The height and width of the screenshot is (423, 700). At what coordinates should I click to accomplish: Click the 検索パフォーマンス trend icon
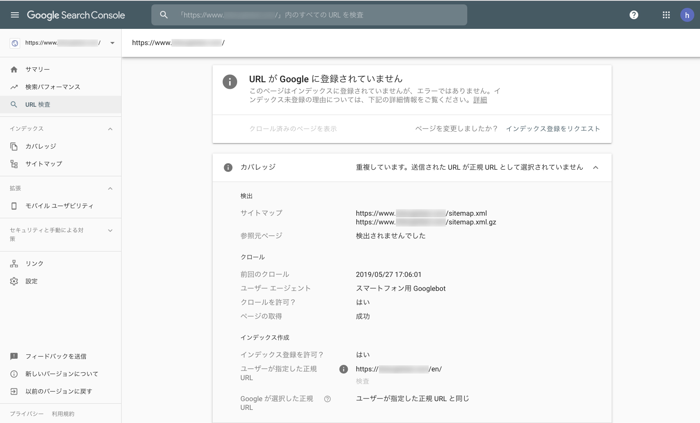[14, 87]
